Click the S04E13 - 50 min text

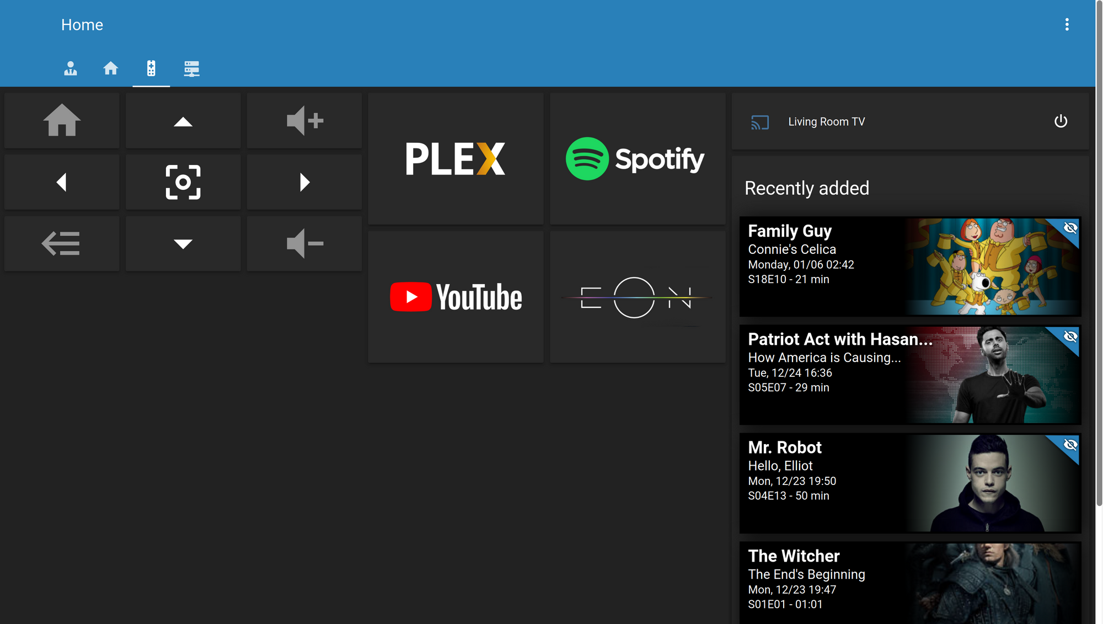pos(789,496)
